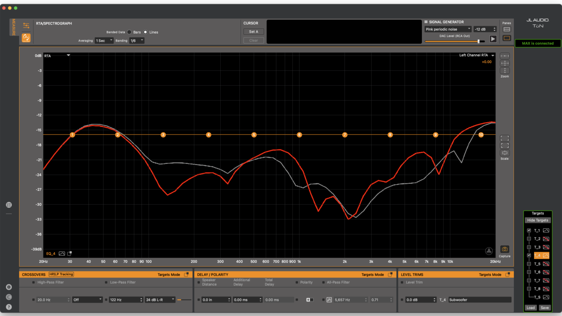Click the Save targets button
Screen dimensions: 562x316
point(545,308)
